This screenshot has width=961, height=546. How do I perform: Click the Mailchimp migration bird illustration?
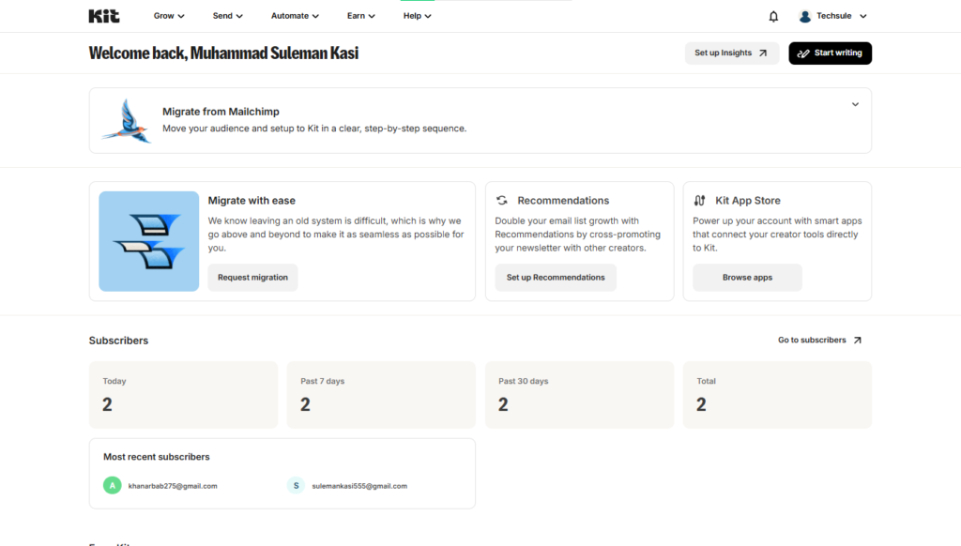127,121
